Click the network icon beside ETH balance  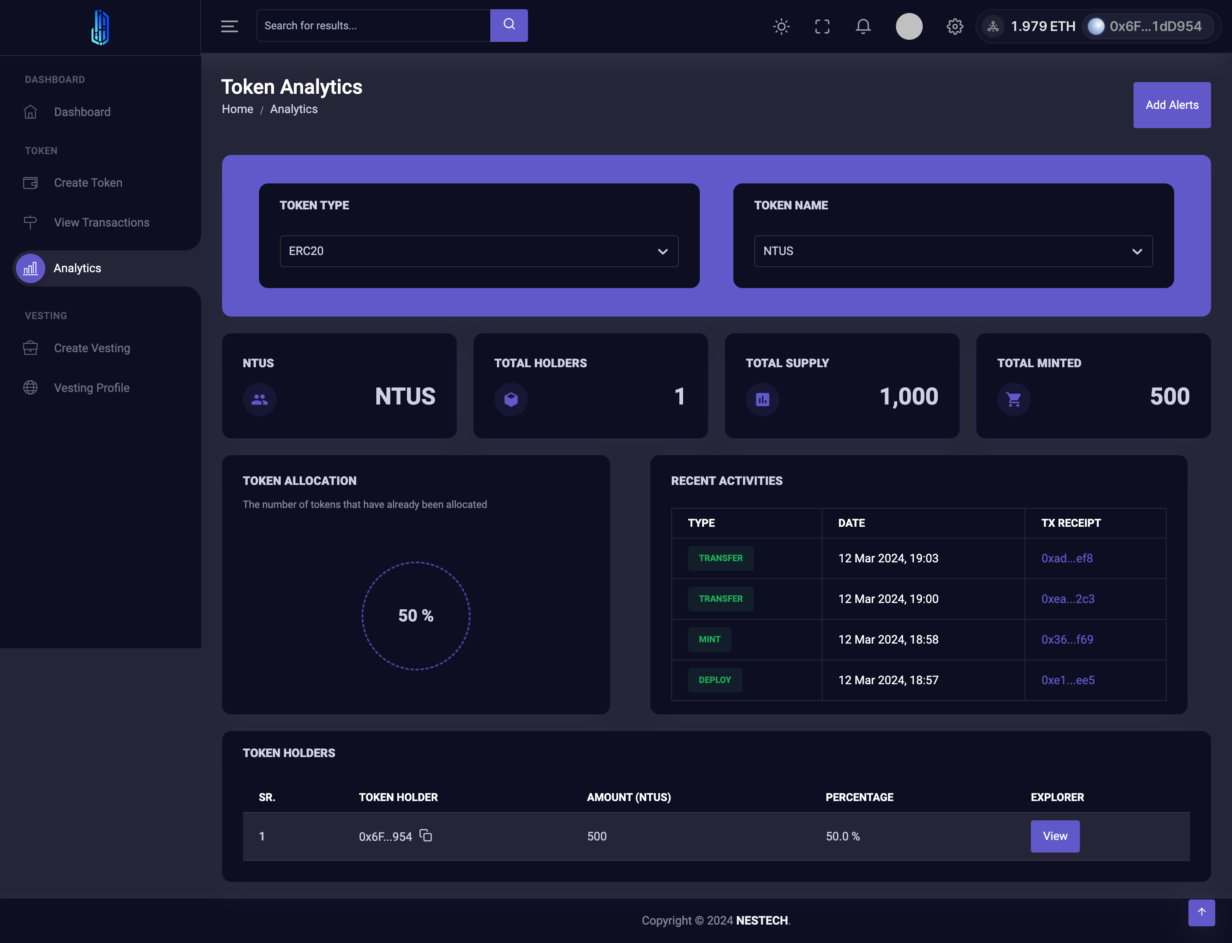point(993,26)
